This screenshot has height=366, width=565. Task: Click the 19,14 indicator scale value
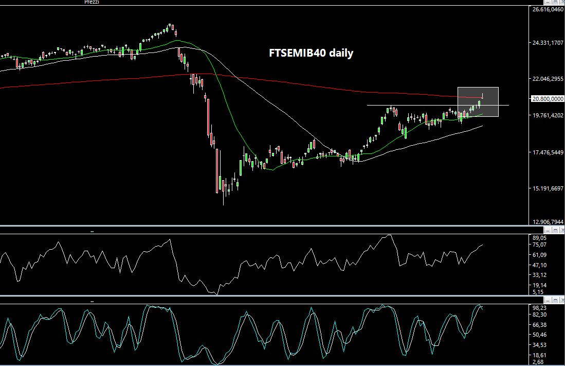pyautogui.click(x=539, y=285)
